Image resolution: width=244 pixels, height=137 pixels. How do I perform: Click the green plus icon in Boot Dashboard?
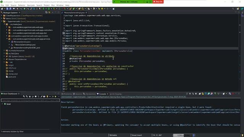tap(55, 97)
